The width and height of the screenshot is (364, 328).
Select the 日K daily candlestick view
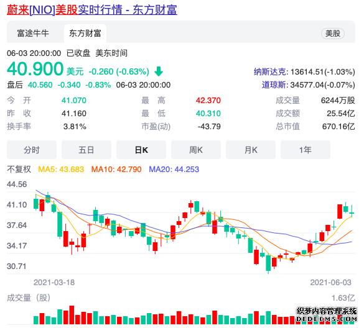[x=141, y=150]
